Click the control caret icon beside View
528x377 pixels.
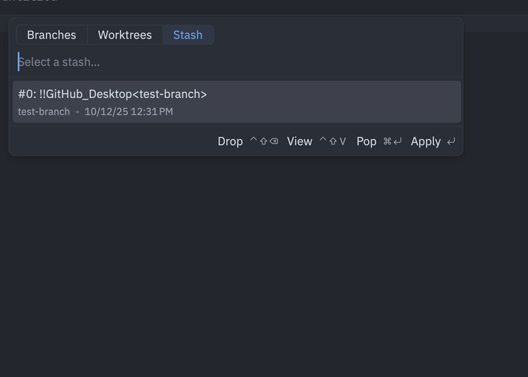click(x=323, y=141)
